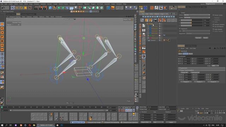
Task: Click the up arrow view icon
Action: [x=2, y=45]
